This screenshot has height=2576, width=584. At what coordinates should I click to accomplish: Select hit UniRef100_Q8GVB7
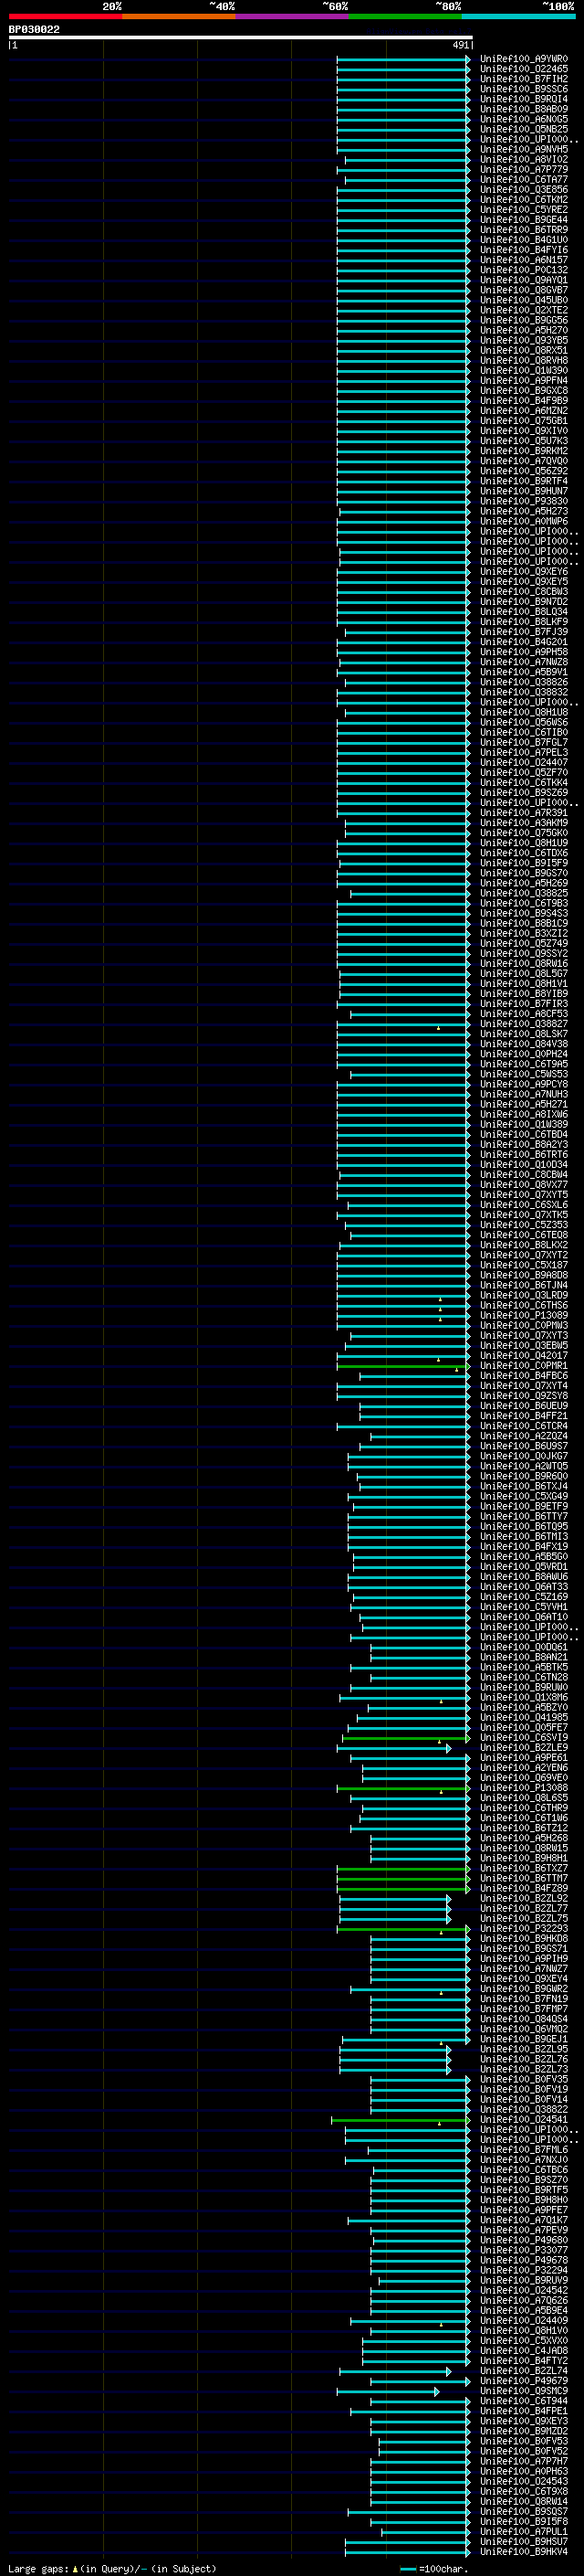click(524, 290)
